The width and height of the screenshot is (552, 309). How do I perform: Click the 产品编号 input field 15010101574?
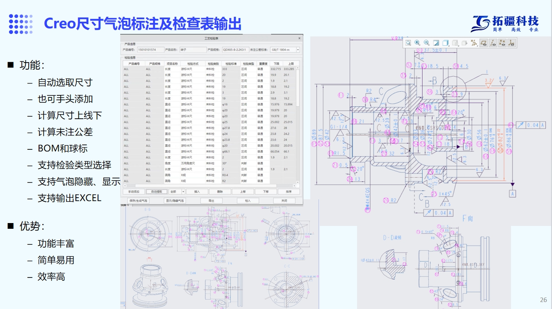pyautogui.click(x=151, y=50)
